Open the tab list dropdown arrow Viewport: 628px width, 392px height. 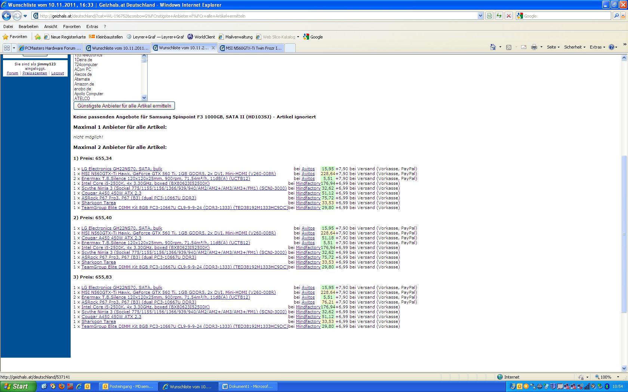point(14,48)
